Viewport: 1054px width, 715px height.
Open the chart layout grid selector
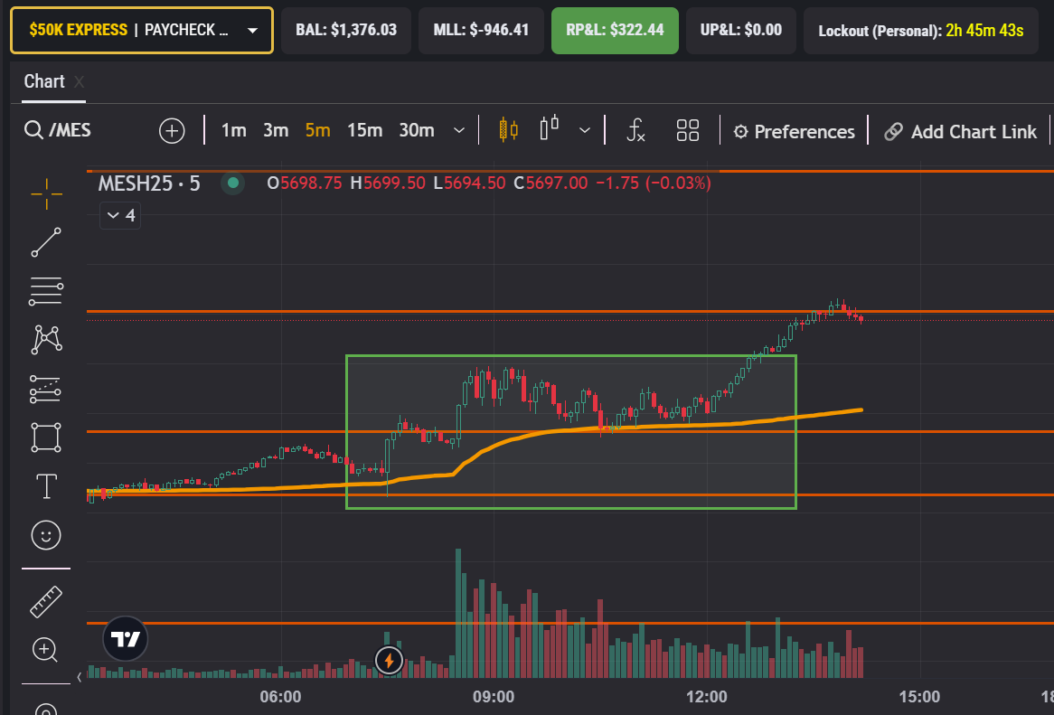click(688, 130)
